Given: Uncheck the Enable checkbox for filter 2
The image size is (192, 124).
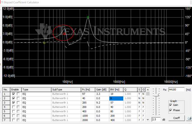Looking at the screenshot, I should tap(13, 98).
